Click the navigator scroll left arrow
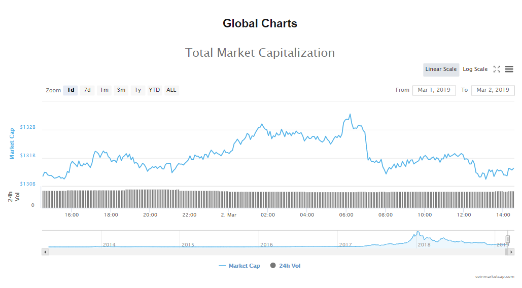The height and width of the screenshot is (288, 522). 45,252
